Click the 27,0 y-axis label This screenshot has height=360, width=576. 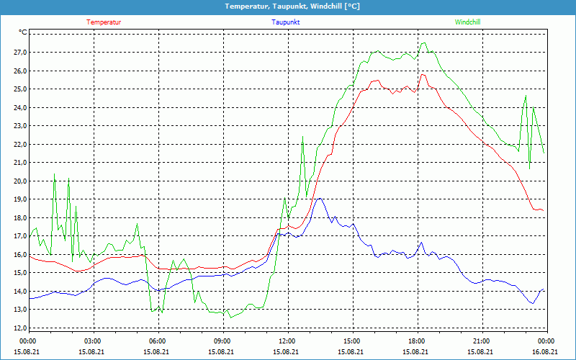click(x=19, y=53)
